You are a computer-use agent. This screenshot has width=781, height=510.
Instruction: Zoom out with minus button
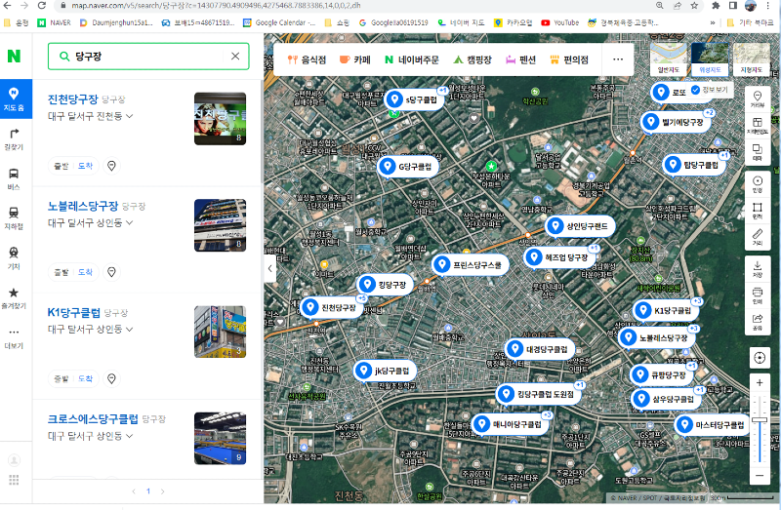tap(760, 475)
